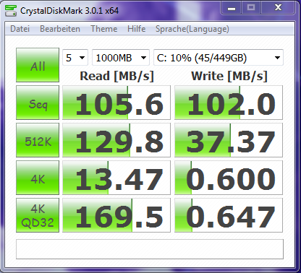301x273 pixels.
Task: Open the 1000MB test size dropdown
Action: (x=121, y=58)
